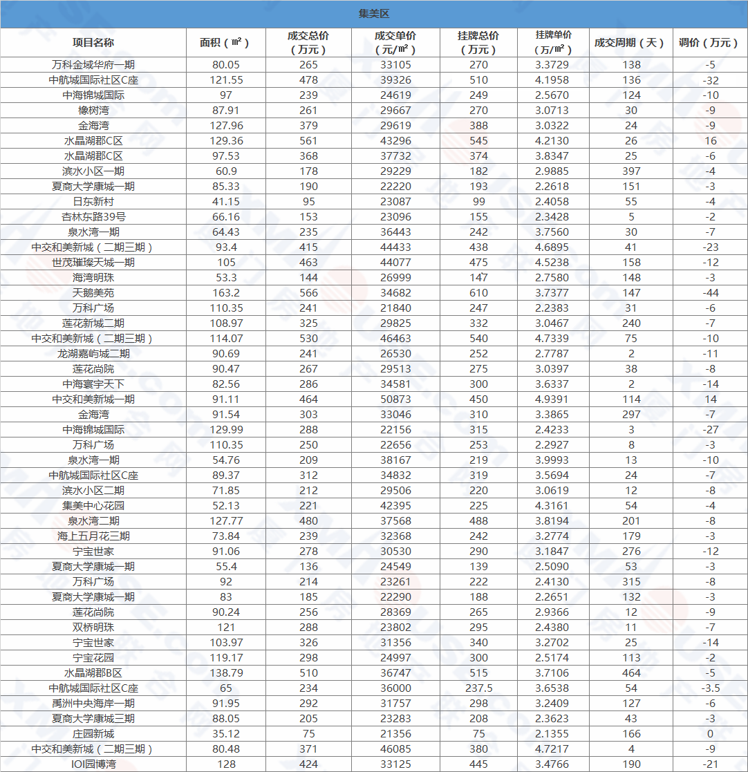Screen dimensions: 748x772
Task: Select the 面积 (㎡) column header
Action: [x=225, y=43]
